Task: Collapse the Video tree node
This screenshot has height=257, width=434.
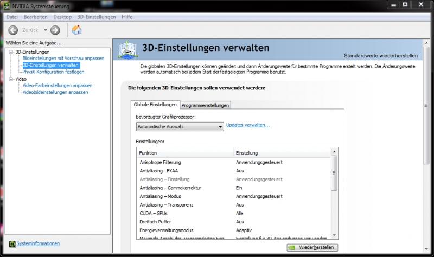Action: coord(11,79)
